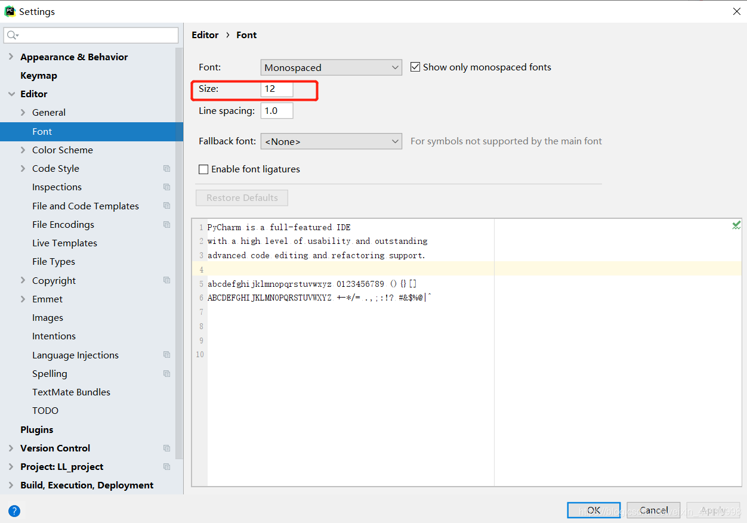Click the search magnifier icon in the settings search box

coord(12,36)
